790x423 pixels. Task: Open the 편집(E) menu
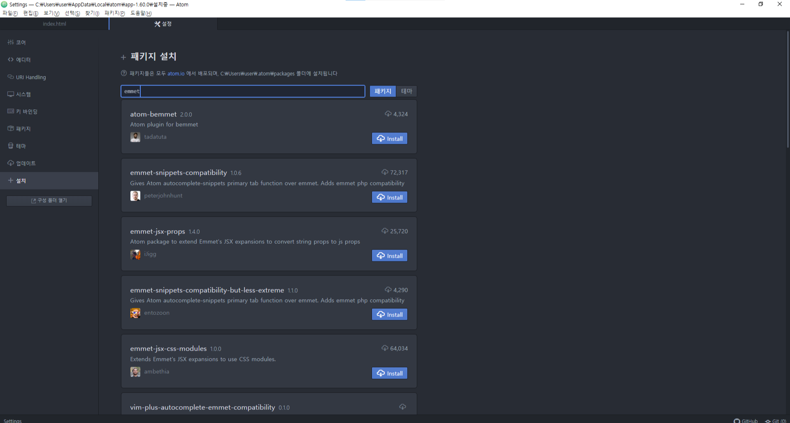[30, 13]
